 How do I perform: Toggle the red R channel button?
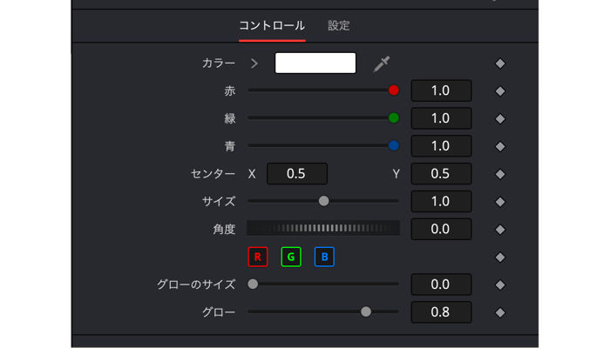(x=258, y=257)
